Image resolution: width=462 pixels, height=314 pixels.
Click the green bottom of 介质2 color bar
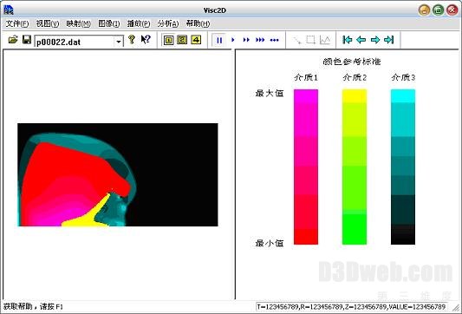click(355, 229)
